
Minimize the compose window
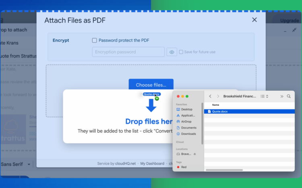coord(285,30)
